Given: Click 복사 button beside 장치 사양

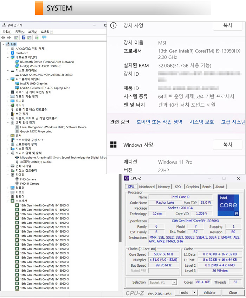Looking at the screenshot, I should pos(228,25).
